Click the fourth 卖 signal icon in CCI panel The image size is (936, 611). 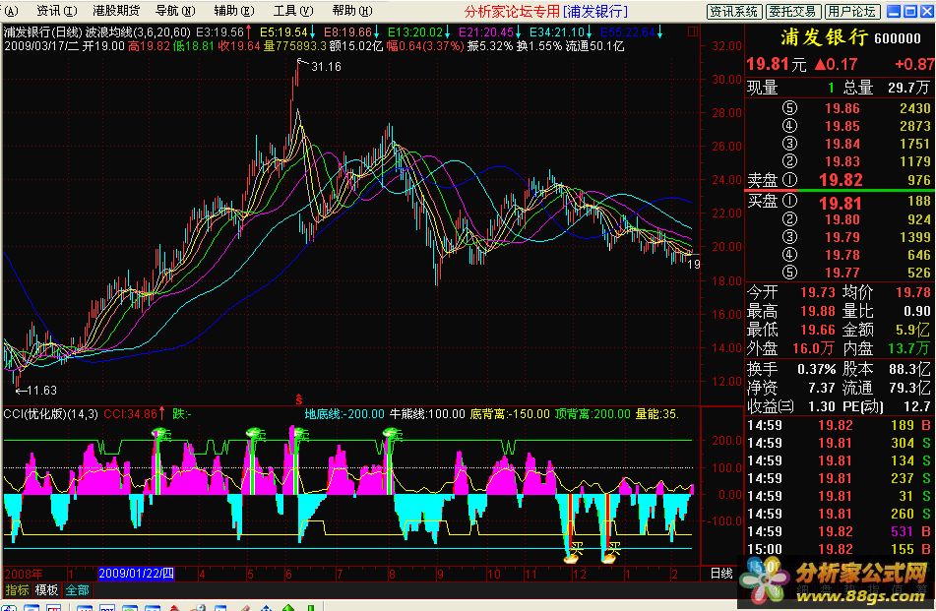[x=392, y=434]
